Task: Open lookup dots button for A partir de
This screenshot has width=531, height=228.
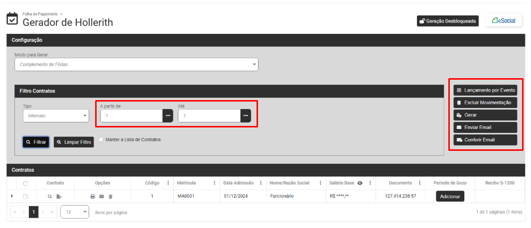Action: coord(168,115)
